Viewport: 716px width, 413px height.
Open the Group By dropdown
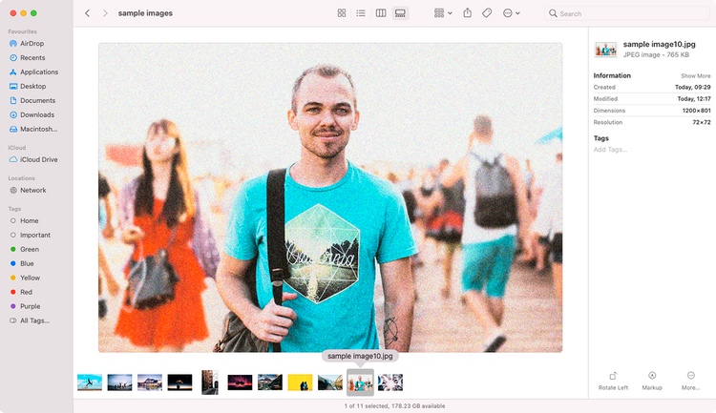coord(443,13)
